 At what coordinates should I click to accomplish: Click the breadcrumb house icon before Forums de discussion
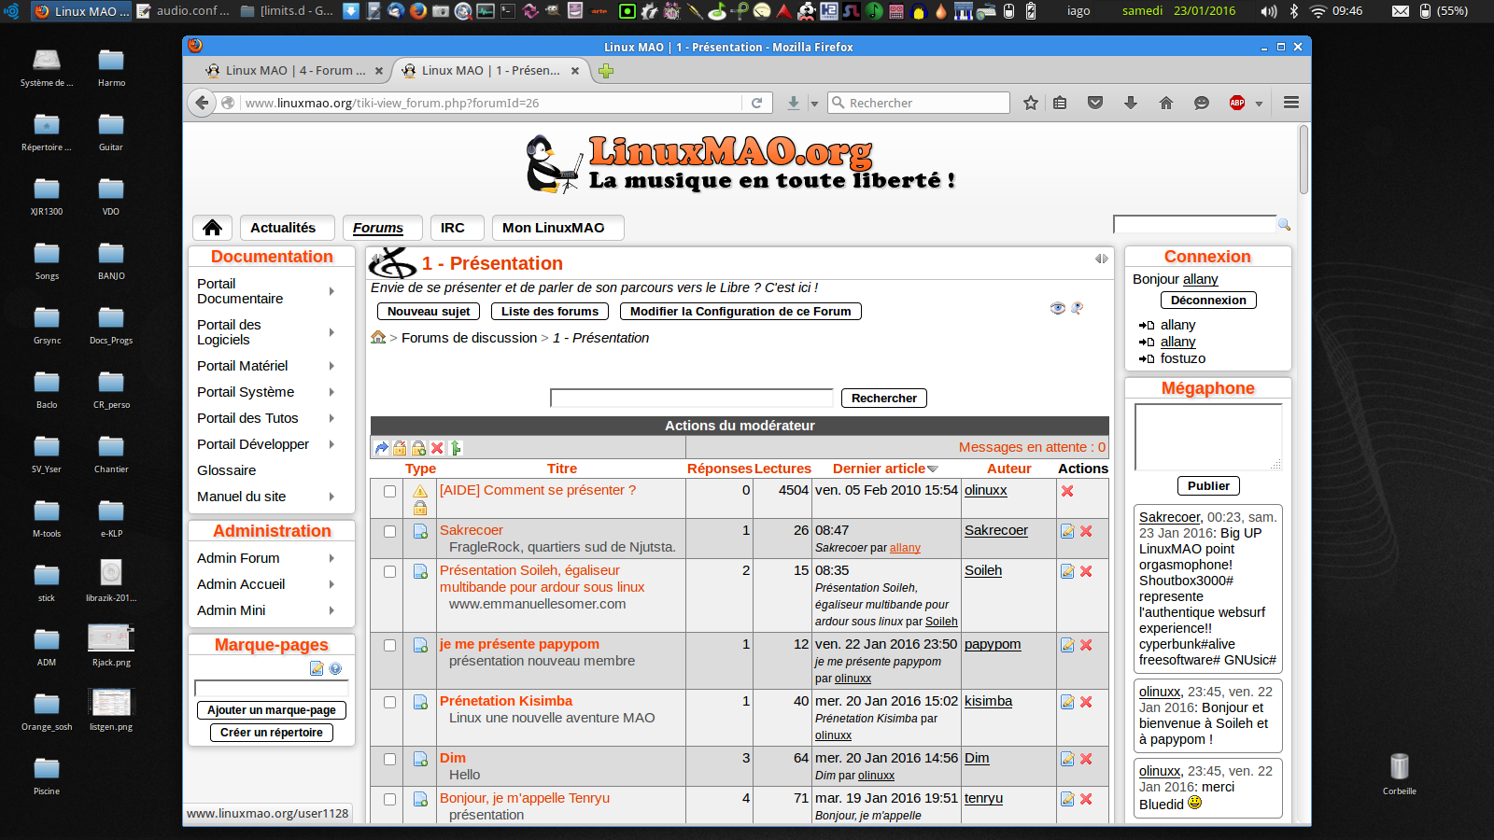tap(378, 337)
